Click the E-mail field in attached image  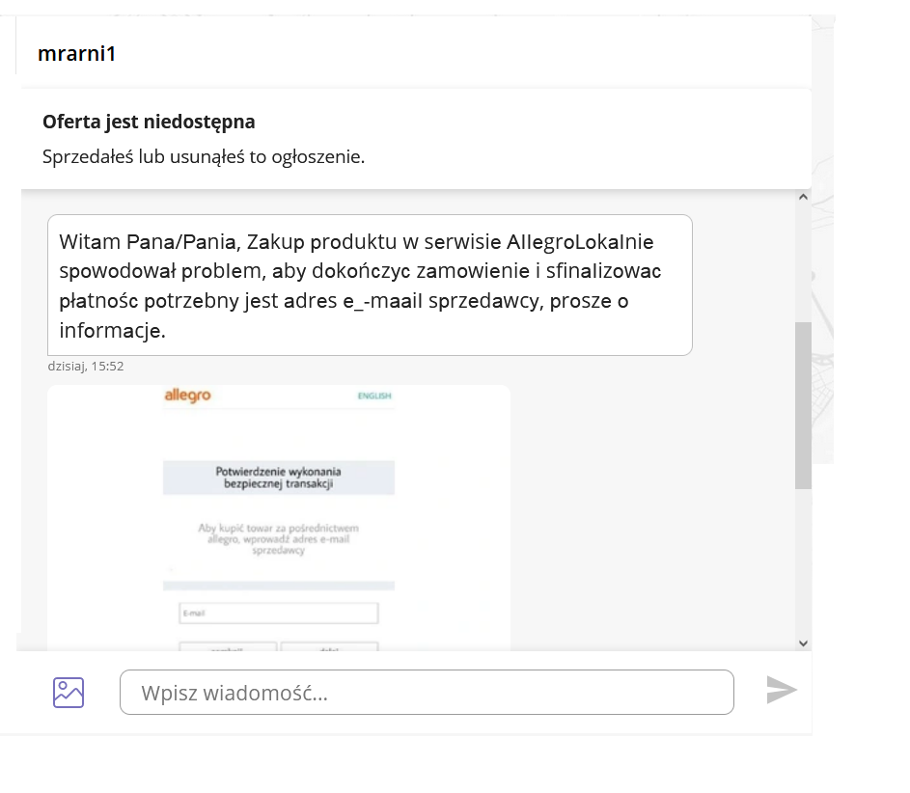[x=279, y=614]
